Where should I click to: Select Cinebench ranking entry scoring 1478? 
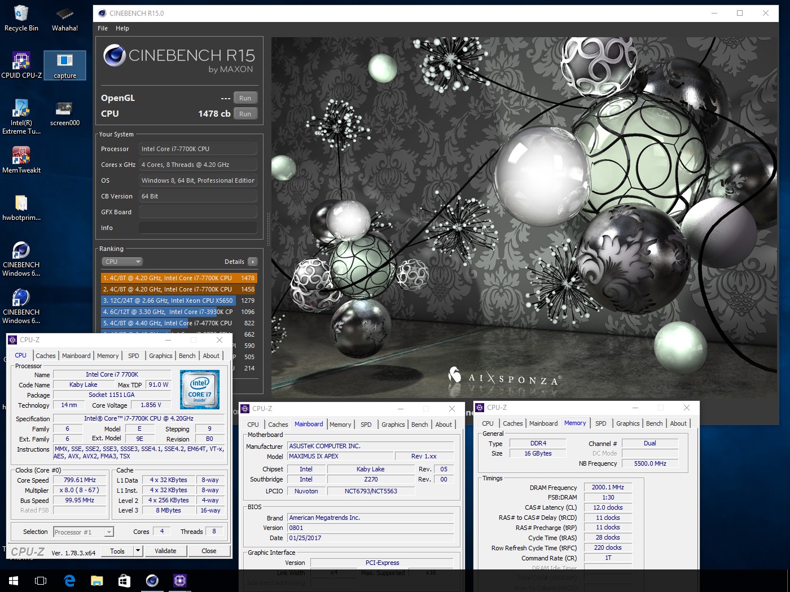[179, 278]
